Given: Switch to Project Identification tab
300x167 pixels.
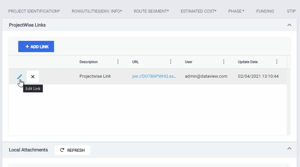Looking at the screenshot, I should pyautogui.click(x=34, y=11).
